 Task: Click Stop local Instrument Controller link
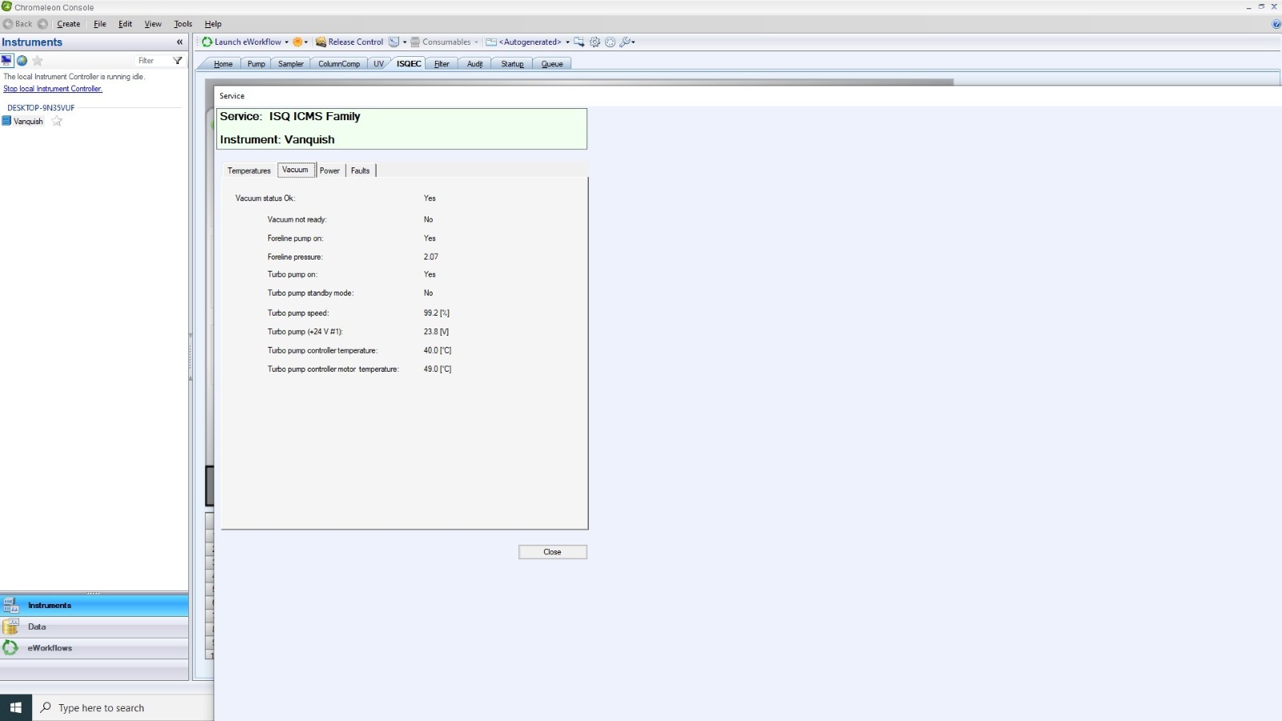(x=53, y=89)
